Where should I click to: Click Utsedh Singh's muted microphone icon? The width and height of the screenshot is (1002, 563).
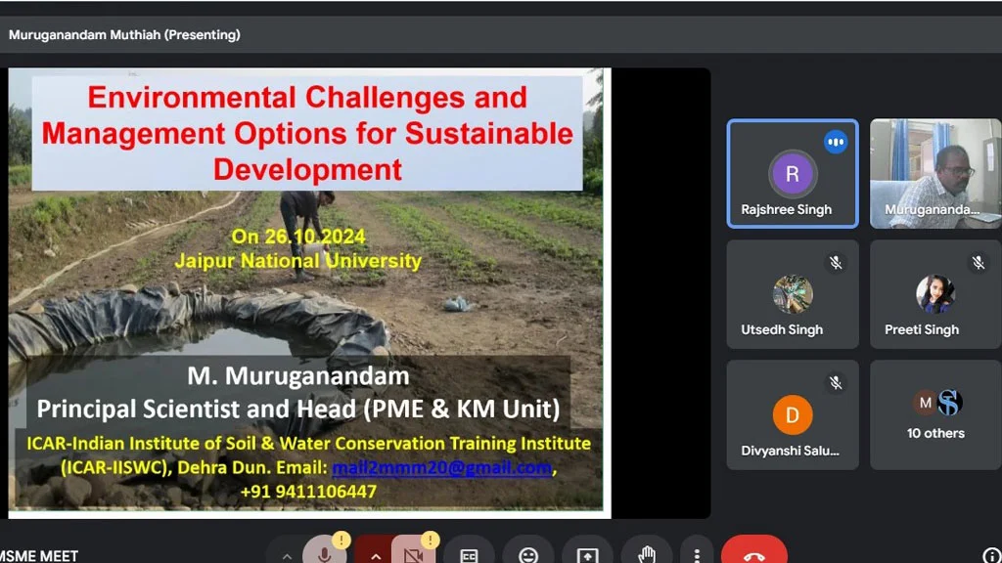coord(836,262)
